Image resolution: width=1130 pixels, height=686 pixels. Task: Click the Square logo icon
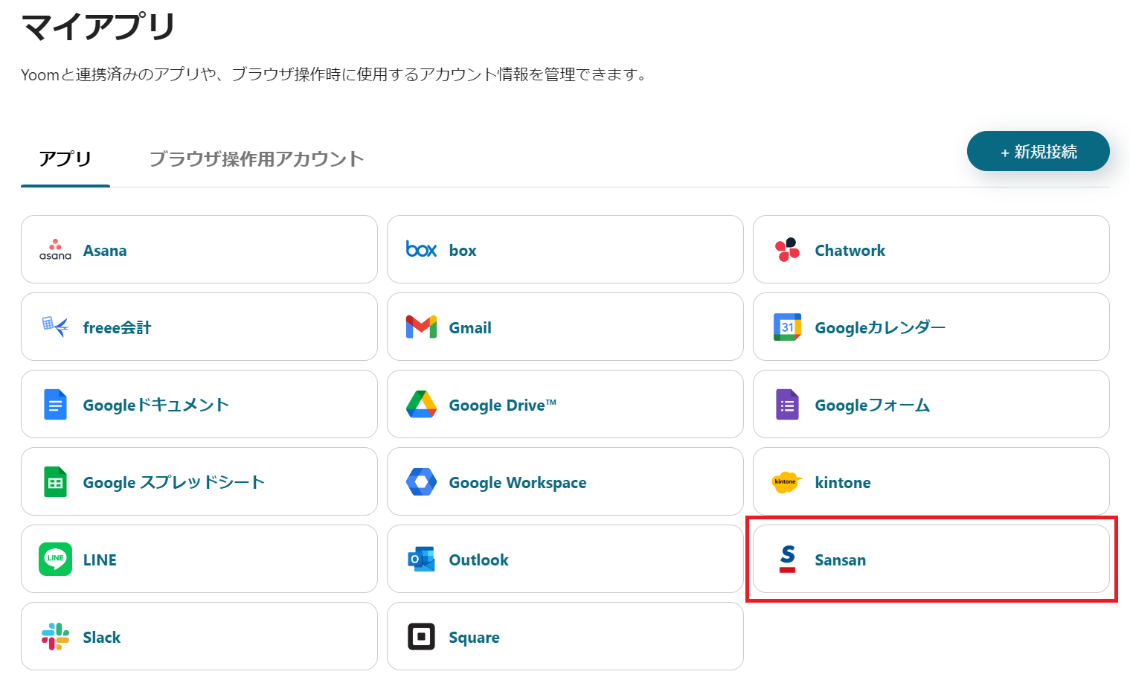(421, 637)
